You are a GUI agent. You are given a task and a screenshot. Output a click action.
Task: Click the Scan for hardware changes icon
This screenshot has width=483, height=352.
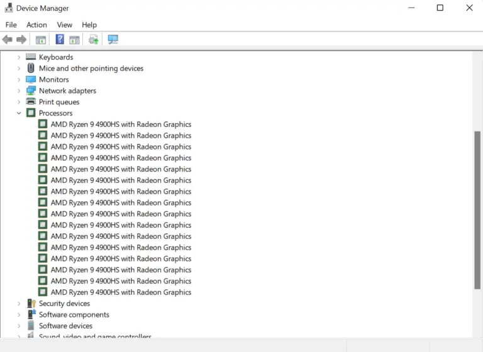click(113, 40)
